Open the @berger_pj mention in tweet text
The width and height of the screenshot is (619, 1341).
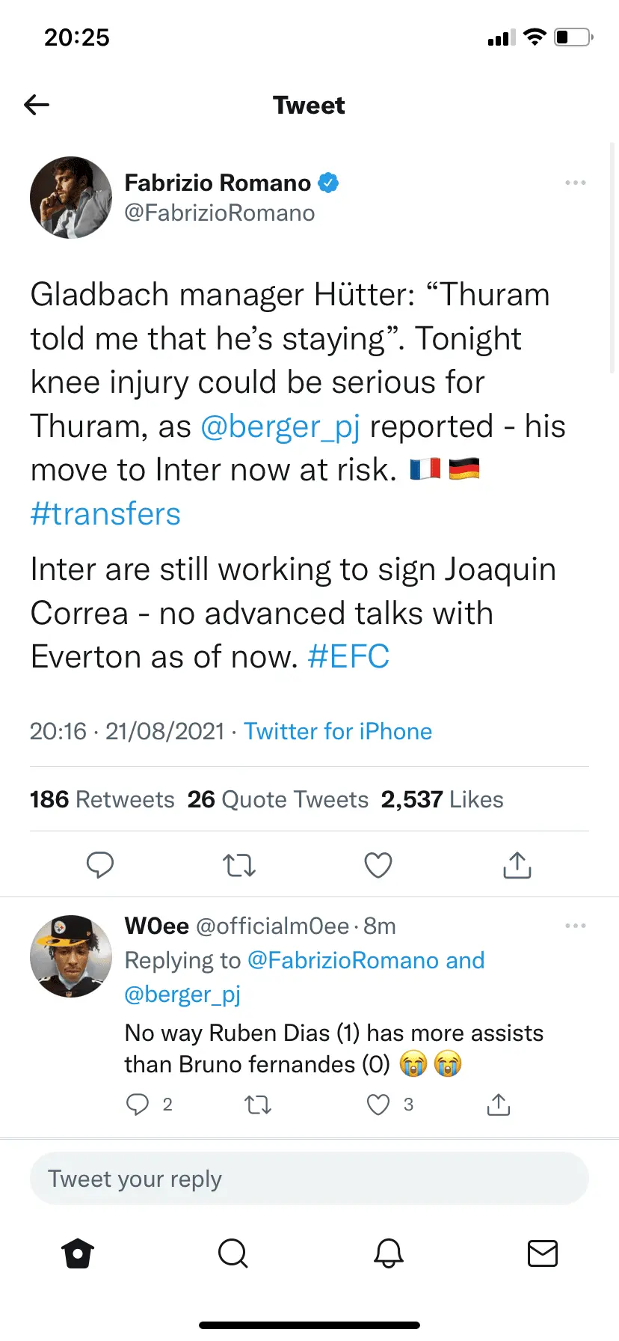coord(280,427)
